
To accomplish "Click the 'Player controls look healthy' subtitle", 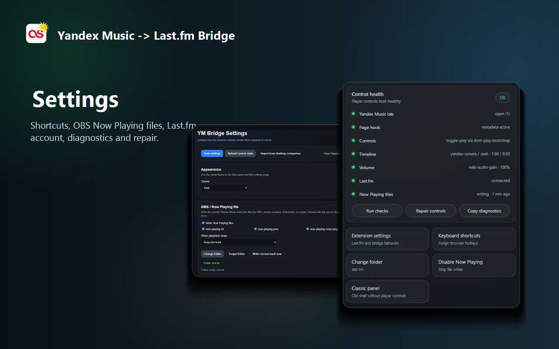I will tap(376, 101).
